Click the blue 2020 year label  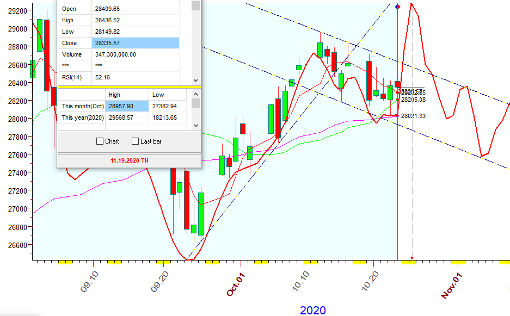pos(313,310)
